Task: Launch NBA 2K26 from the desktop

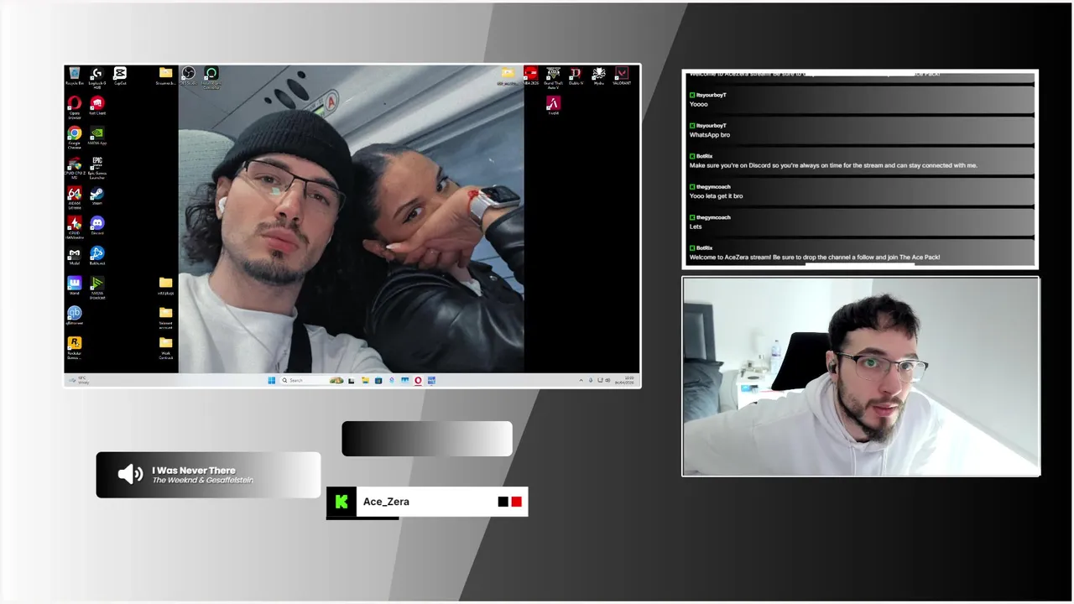Action: point(530,76)
